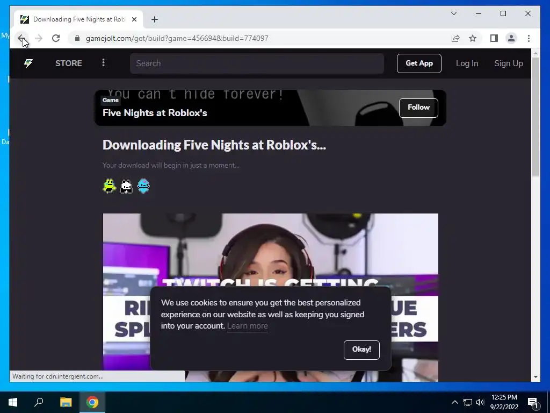The width and height of the screenshot is (550, 413).
Task: Click the white ghost pixel sticker
Action: point(126,186)
